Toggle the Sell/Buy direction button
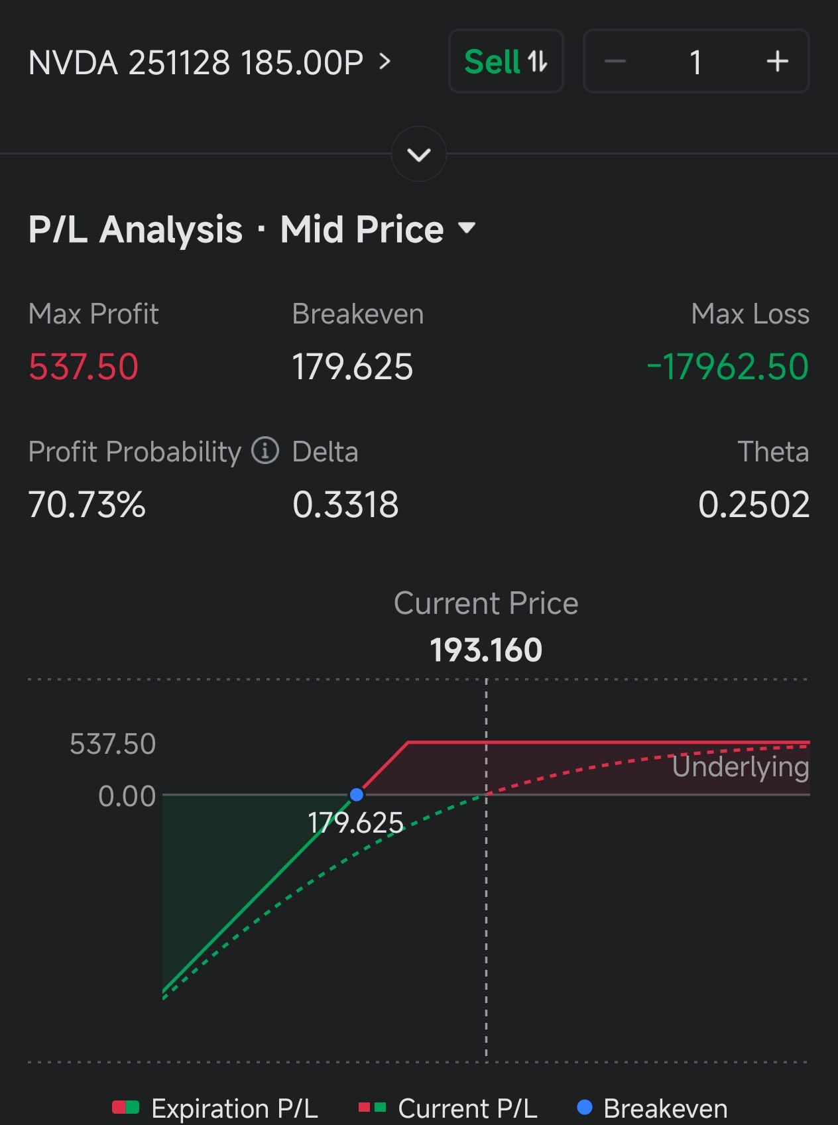Image resolution: width=838 pixels, height=1125 pixels. click(x=506, y=62)
